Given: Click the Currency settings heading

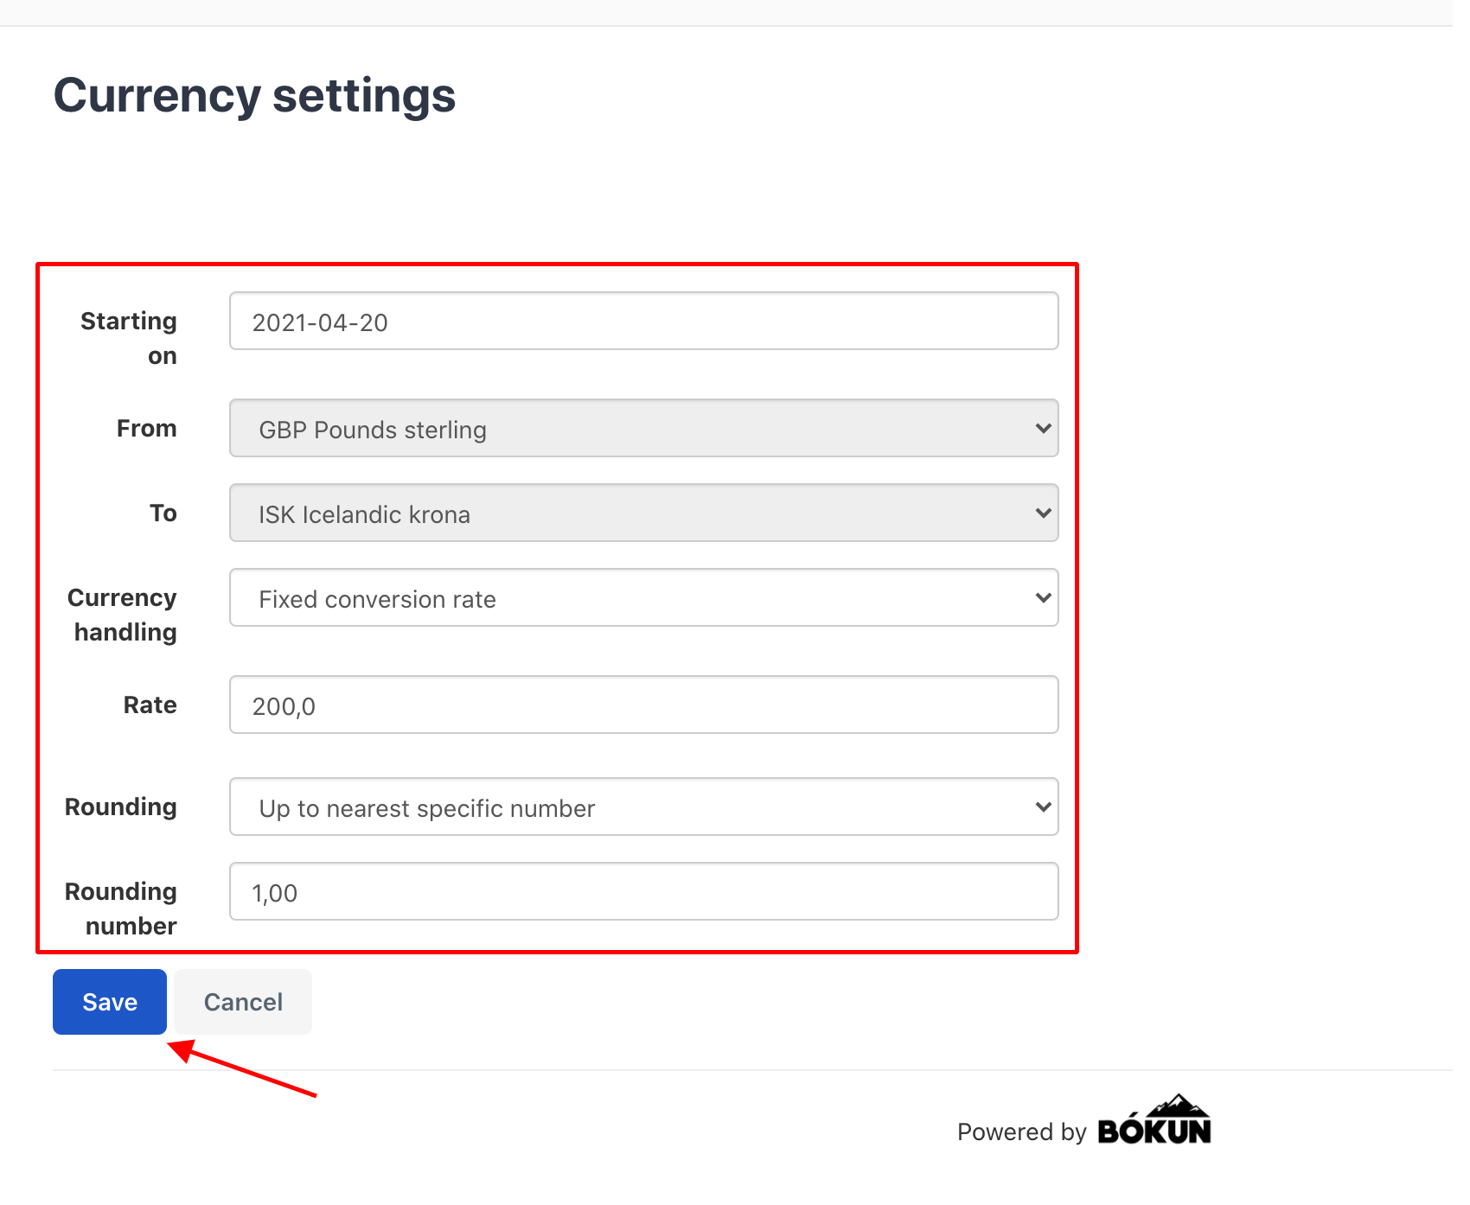Looking at the screenshot, I should tap(255, 95).
